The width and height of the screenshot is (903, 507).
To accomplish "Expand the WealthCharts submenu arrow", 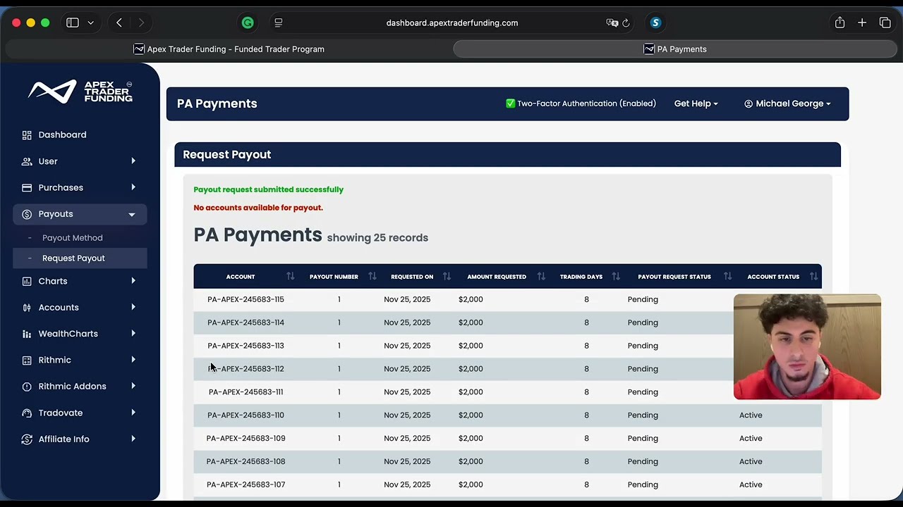I will pyautogui.click(x=133, y=334).
